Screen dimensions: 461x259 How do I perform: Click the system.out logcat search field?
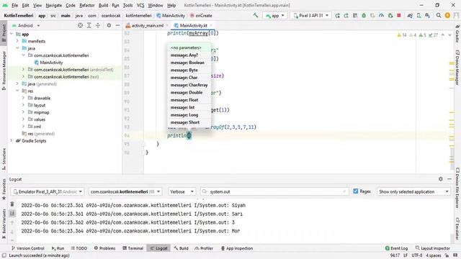(x=274, y=191)
